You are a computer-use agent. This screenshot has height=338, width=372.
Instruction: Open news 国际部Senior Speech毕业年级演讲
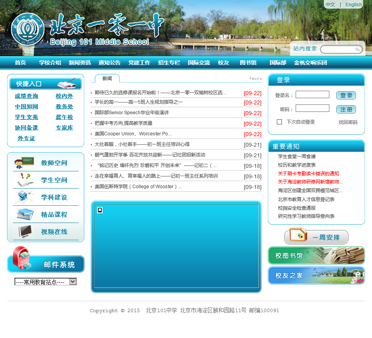tap(132, 113)
